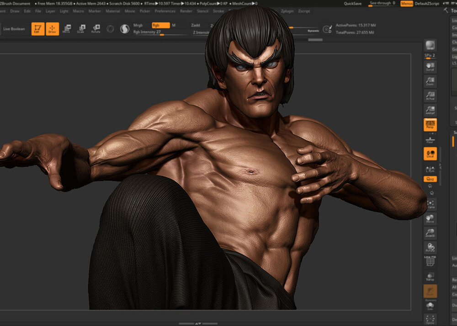Activate Edit mode button
The height and width of the screenshot is (326, 457).
[x=38, y=29]
